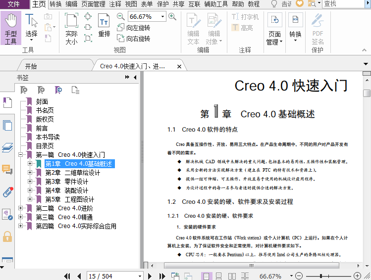Enable single page view mode

pos(206,276)
